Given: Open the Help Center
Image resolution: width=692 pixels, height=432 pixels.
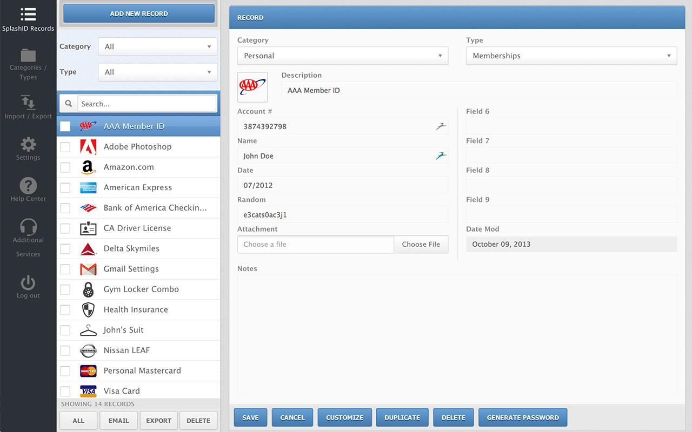Looking at the screenshot, I should point(28,185).
